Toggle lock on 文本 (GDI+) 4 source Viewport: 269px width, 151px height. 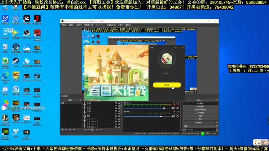pyautogui.click(x=119, y=119)
